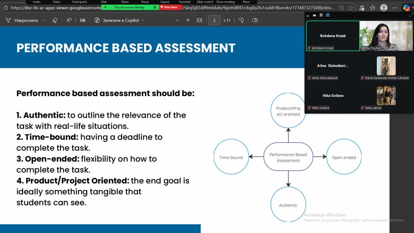Hide Zoom video thumbnails with minimize strip
414x233 pixels.
click(x=308, y=15)
